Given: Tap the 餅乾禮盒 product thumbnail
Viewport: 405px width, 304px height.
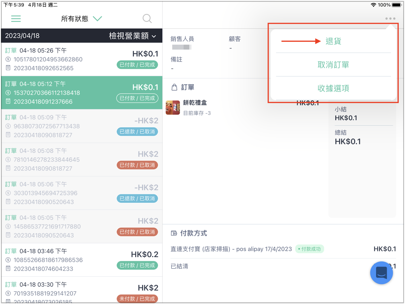Looking at the screenshot, I should point(173,107).
